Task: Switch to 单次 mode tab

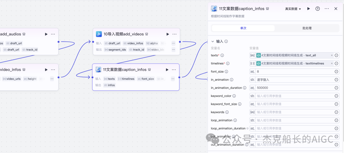Action: [243, 28]
